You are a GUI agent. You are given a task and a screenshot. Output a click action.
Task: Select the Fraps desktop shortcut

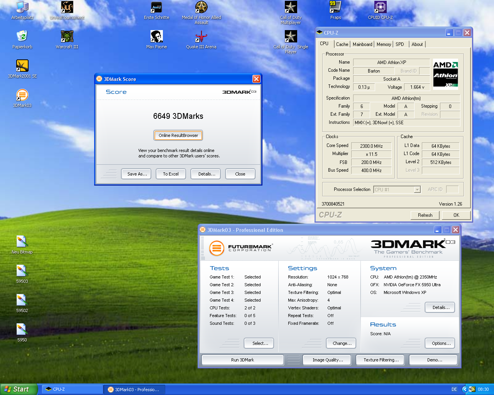[x=335, y=10]
